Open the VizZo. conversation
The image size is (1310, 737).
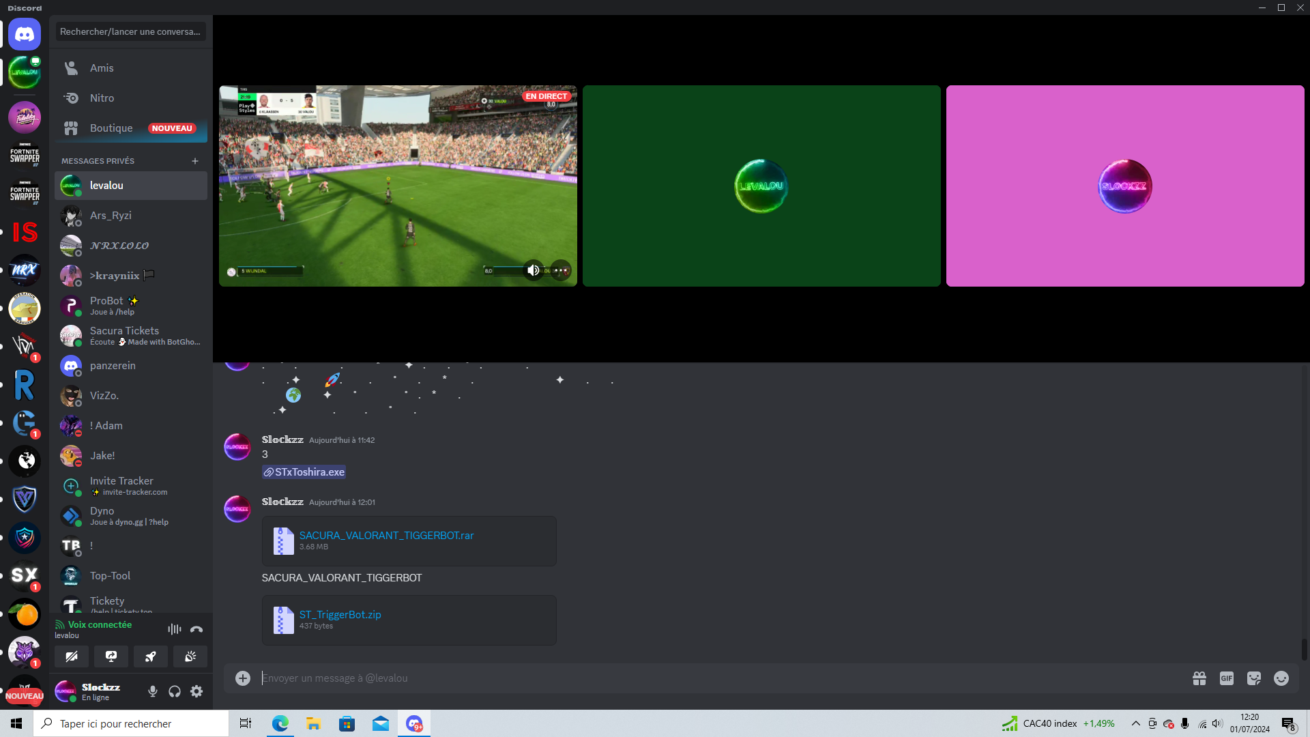click(x=131, y=396)
